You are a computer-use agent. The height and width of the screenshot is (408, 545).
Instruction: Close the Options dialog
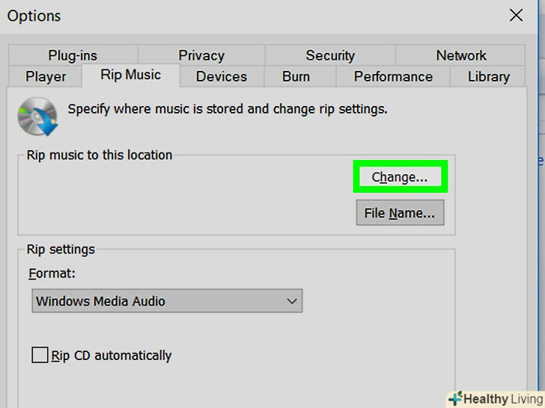(516, 15)
